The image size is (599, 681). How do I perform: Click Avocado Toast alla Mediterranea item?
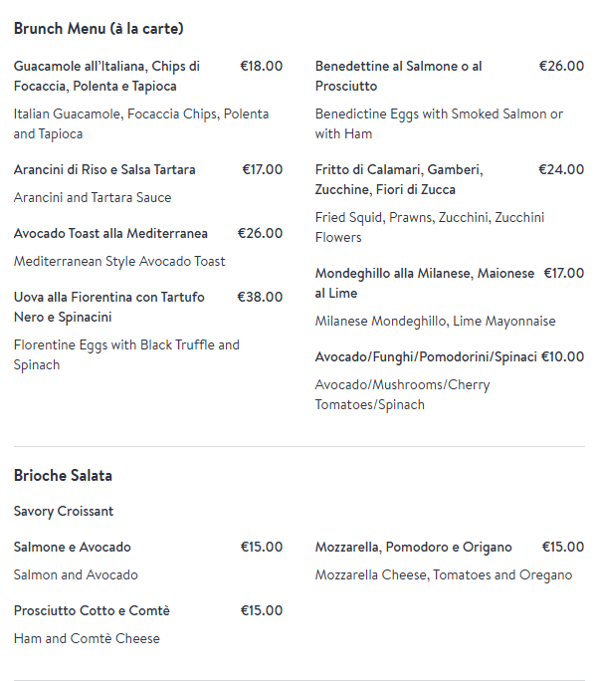pos(110,233)
